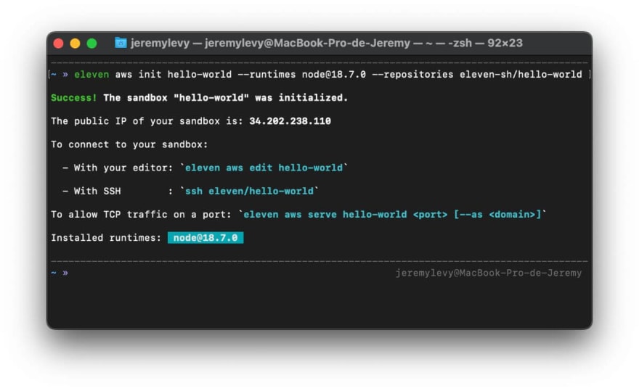Click the highlighted 'node@18.7.0' runtime badge
Image resolution: width=639 pixels, height=391 pixels.
(x=205, y=238)
